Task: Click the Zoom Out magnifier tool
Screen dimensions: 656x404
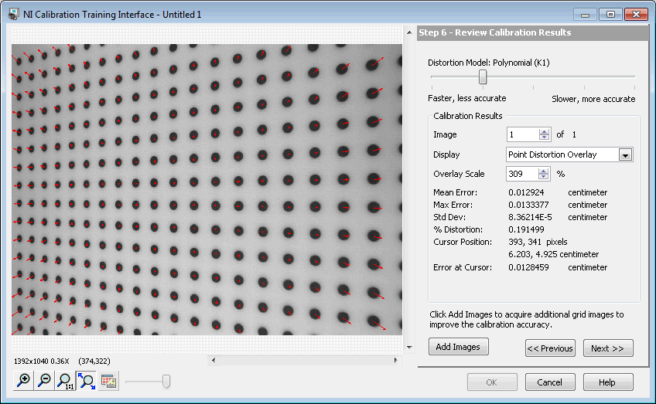Action: coord(45,381)
